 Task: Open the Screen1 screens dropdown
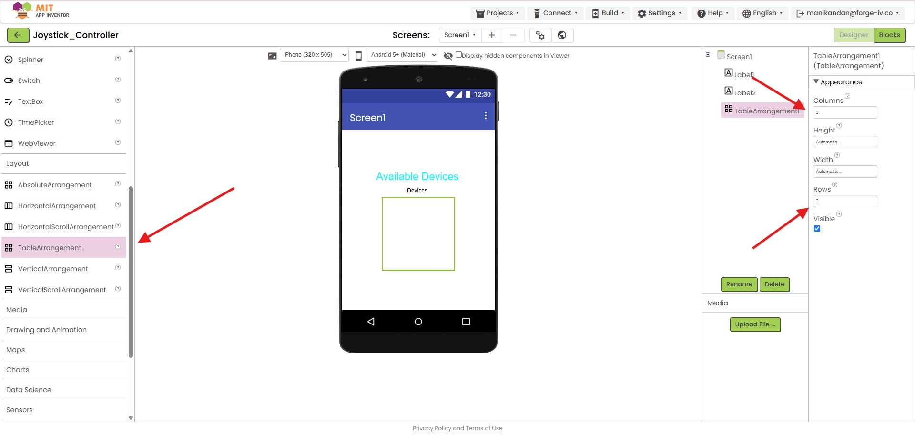pos(460,35)
